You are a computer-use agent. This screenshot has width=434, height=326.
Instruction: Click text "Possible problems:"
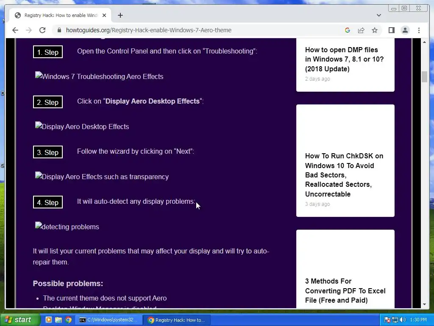coord(68,283)
